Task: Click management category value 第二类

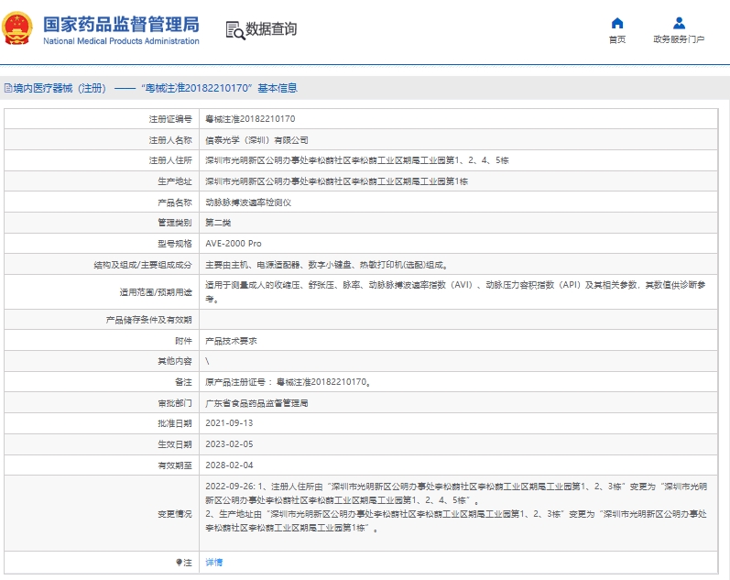Action: click(218, 223)
